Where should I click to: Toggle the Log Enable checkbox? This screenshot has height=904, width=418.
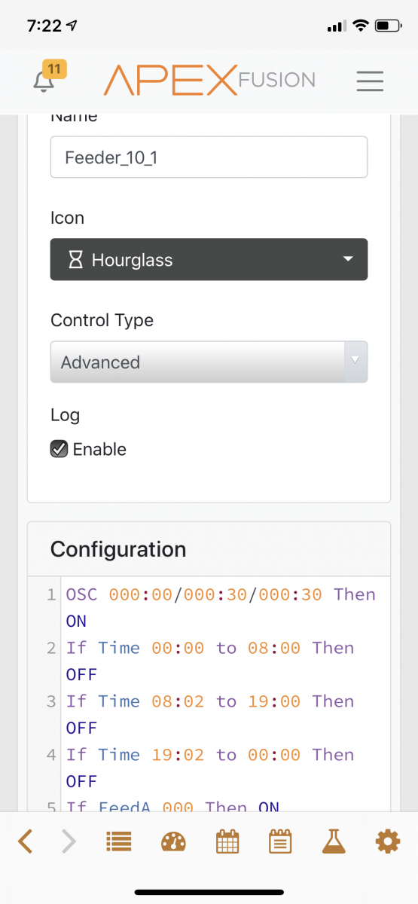[x=59, y=449]
